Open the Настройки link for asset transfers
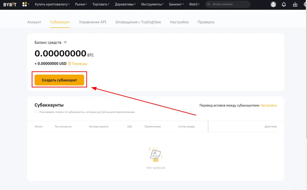This screenshot has height=190, width=307. [x=268, y=105]
